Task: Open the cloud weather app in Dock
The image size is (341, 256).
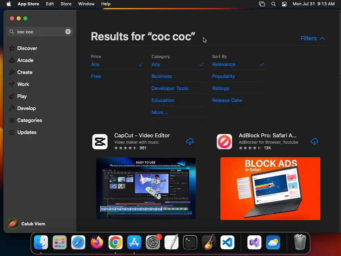Action: pos(273,242)
